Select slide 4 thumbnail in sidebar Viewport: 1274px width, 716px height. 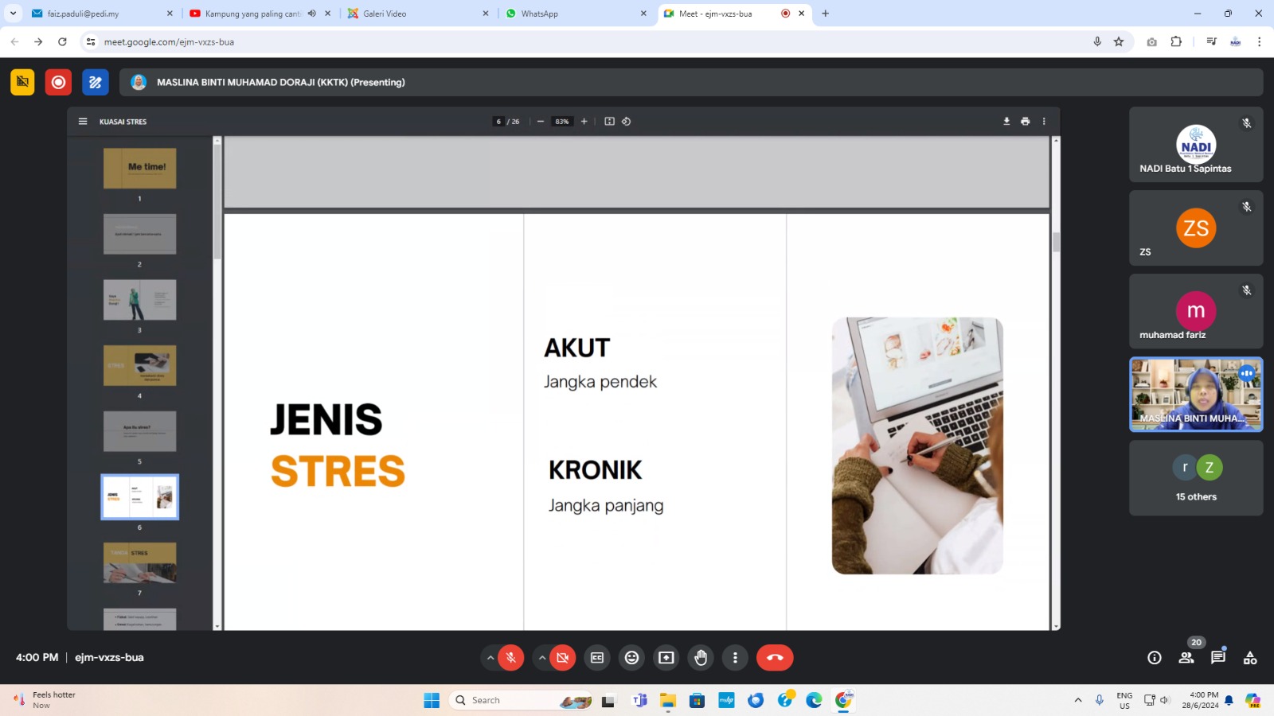139,366
